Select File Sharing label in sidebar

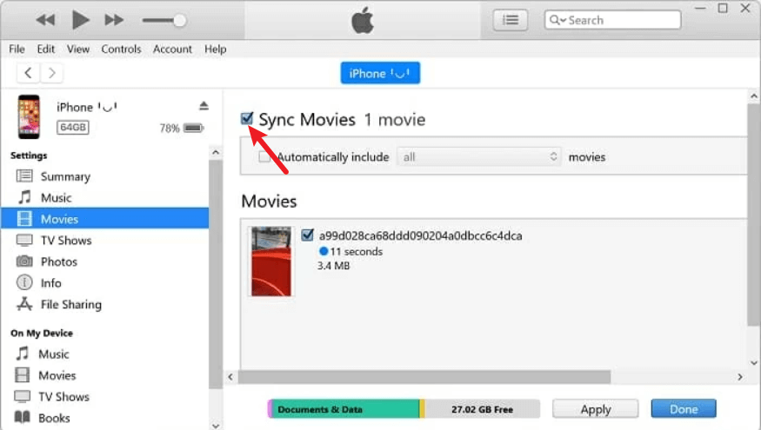pyautogui.click(x=71, y=304)
